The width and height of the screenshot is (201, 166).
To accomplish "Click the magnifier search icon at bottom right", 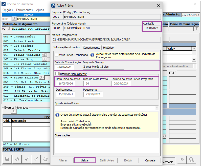I will [191, 160].
